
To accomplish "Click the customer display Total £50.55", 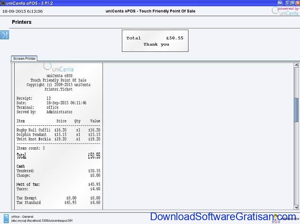I will [x=155, y=38].
